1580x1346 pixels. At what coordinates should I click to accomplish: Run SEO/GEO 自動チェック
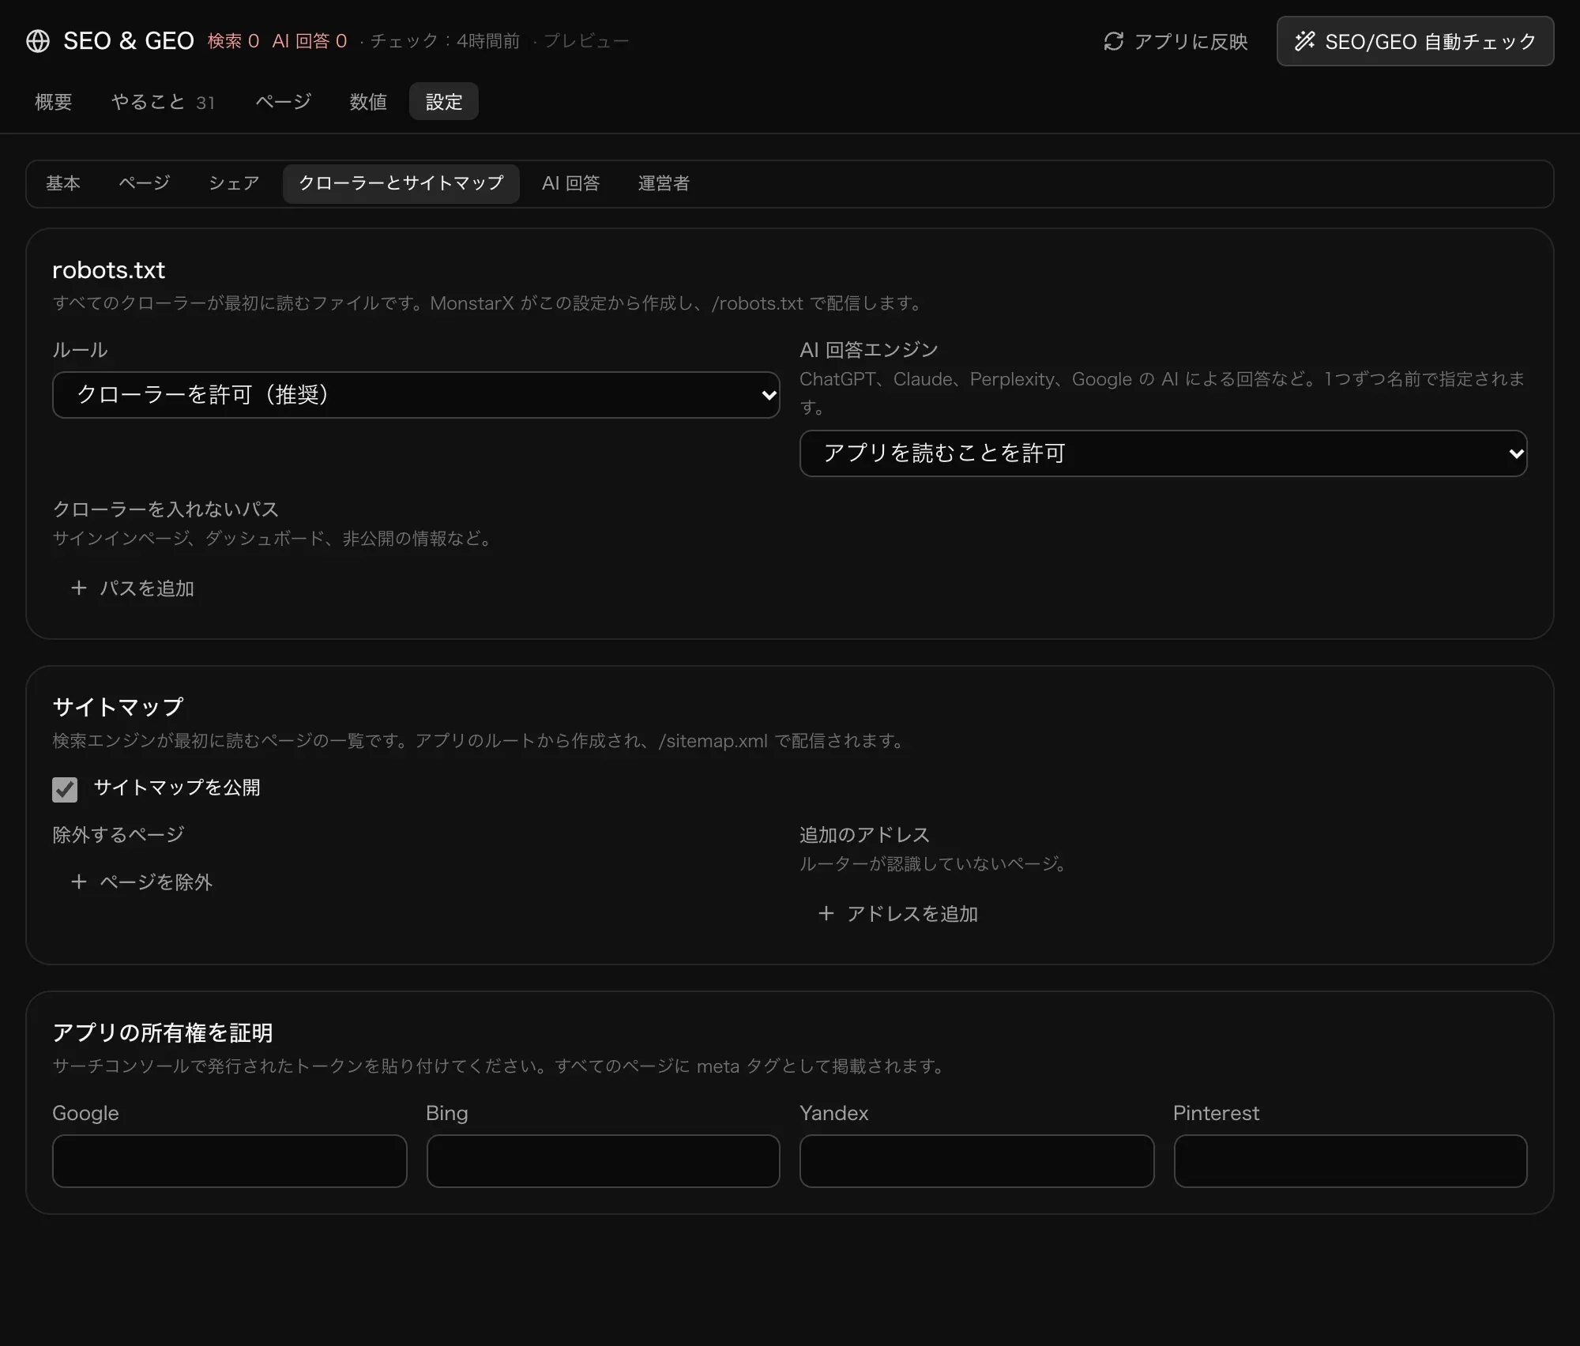click(x=1415, y=41)
